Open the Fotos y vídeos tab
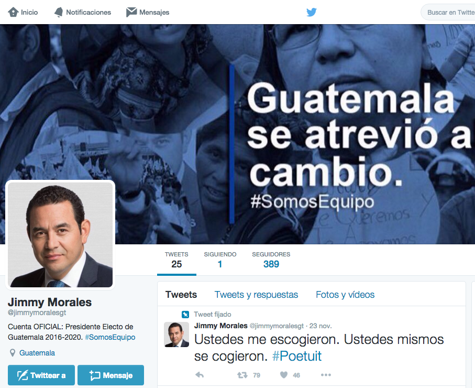 point(345,295)
